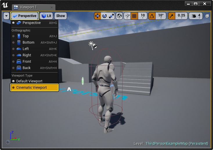Select Cinematic Viewport option

35,88
